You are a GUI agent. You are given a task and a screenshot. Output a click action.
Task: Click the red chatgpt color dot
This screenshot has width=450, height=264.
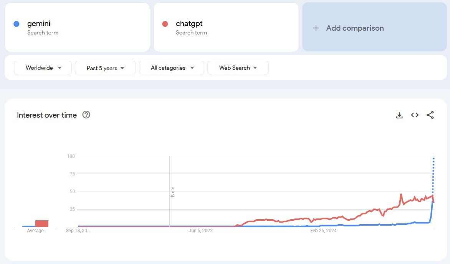(165, 24)
